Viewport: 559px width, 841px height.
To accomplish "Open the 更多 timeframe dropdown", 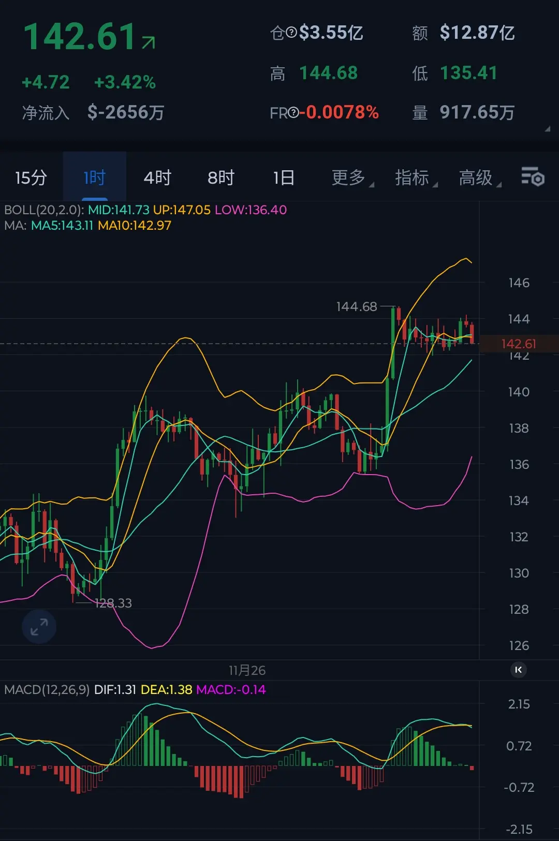I will (x=352, y=178).
